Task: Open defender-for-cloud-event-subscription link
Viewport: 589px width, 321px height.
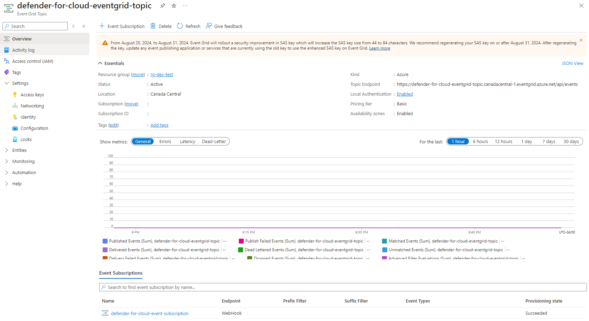Action: (x=150, y=313)
